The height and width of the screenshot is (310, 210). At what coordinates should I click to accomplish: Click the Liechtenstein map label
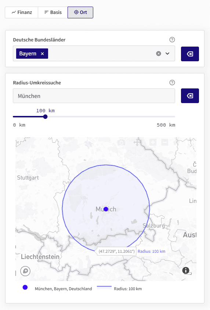[x=40, y=256]
